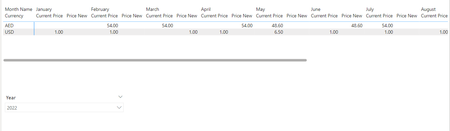Select the USD 1.00 value in January

[58, 32]
